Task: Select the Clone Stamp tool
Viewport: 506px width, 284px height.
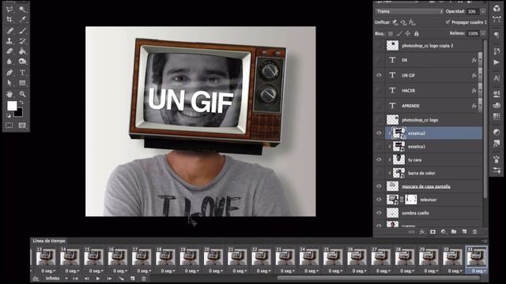Action: tap(9, 41)
